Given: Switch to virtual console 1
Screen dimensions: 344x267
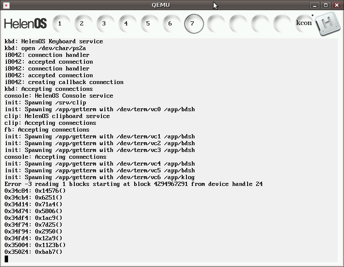Looking at the screenshot, I should pyautogui.click(x=62, y=24).
